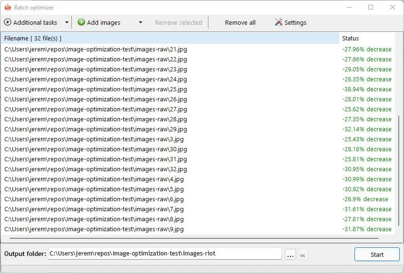Click the Status column header
Viewport: 404px width, 274px height.
pyautogui.click(x=367, y=38)
